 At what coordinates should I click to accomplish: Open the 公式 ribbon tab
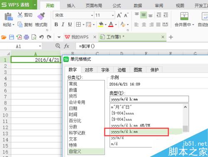point(117,5)
